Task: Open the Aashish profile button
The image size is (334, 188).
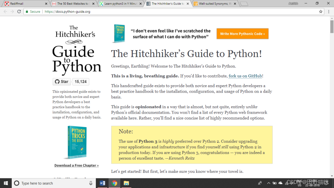Action: click(x=293, y=3)
